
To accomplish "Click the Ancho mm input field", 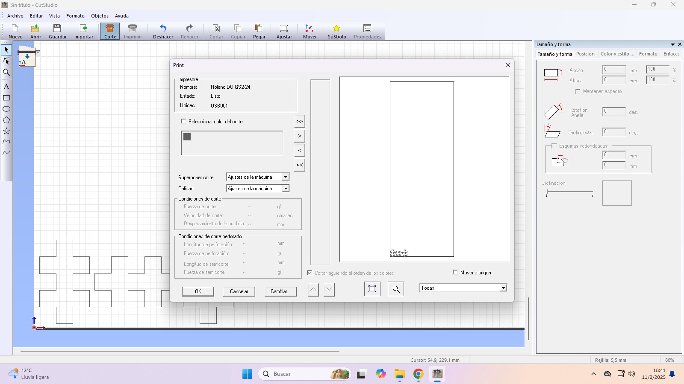I will (614, 70).
